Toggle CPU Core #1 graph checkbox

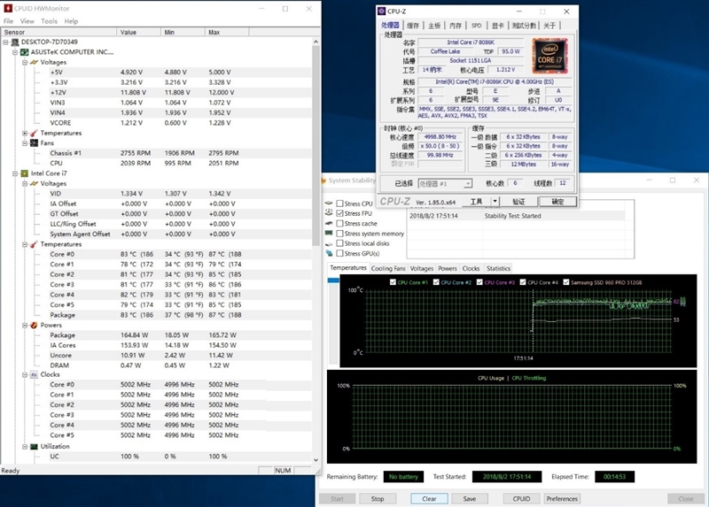[393, 282]
